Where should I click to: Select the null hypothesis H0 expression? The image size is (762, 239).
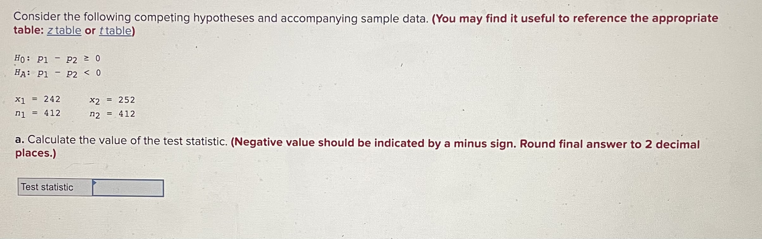coord(56,59)
